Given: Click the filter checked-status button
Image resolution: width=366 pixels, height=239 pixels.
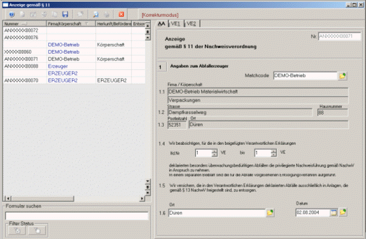Looking at the screenshot, I should (x=18, y=231).
